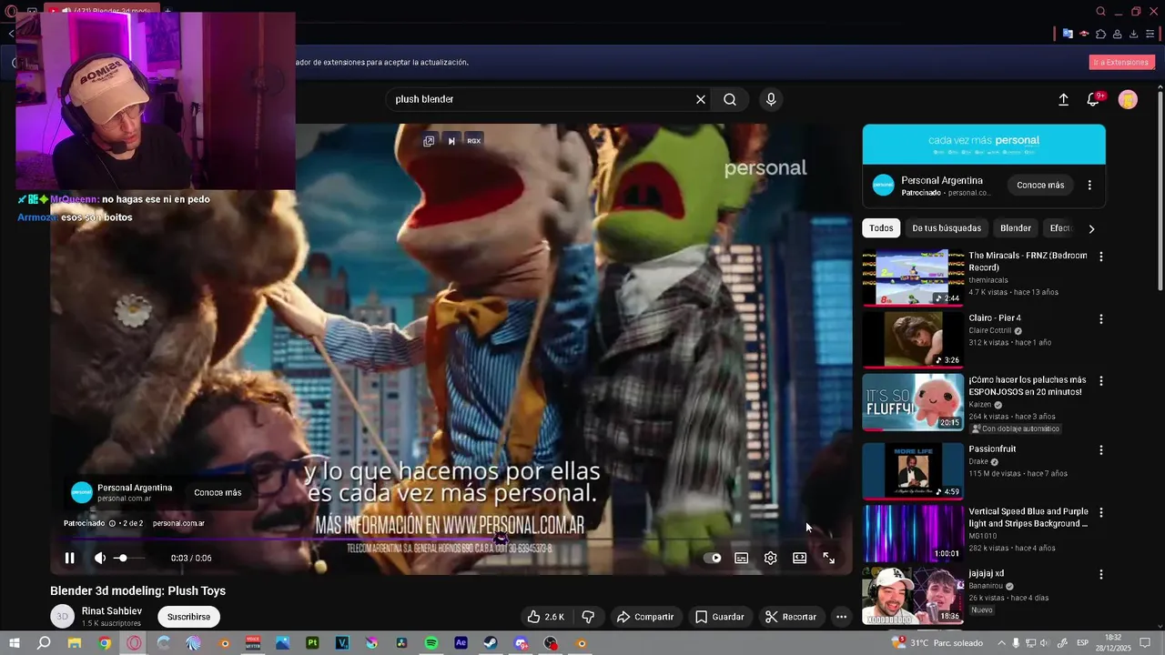
Task: Expand more filter chips with right arrow
Action: tap(1091, 228)
